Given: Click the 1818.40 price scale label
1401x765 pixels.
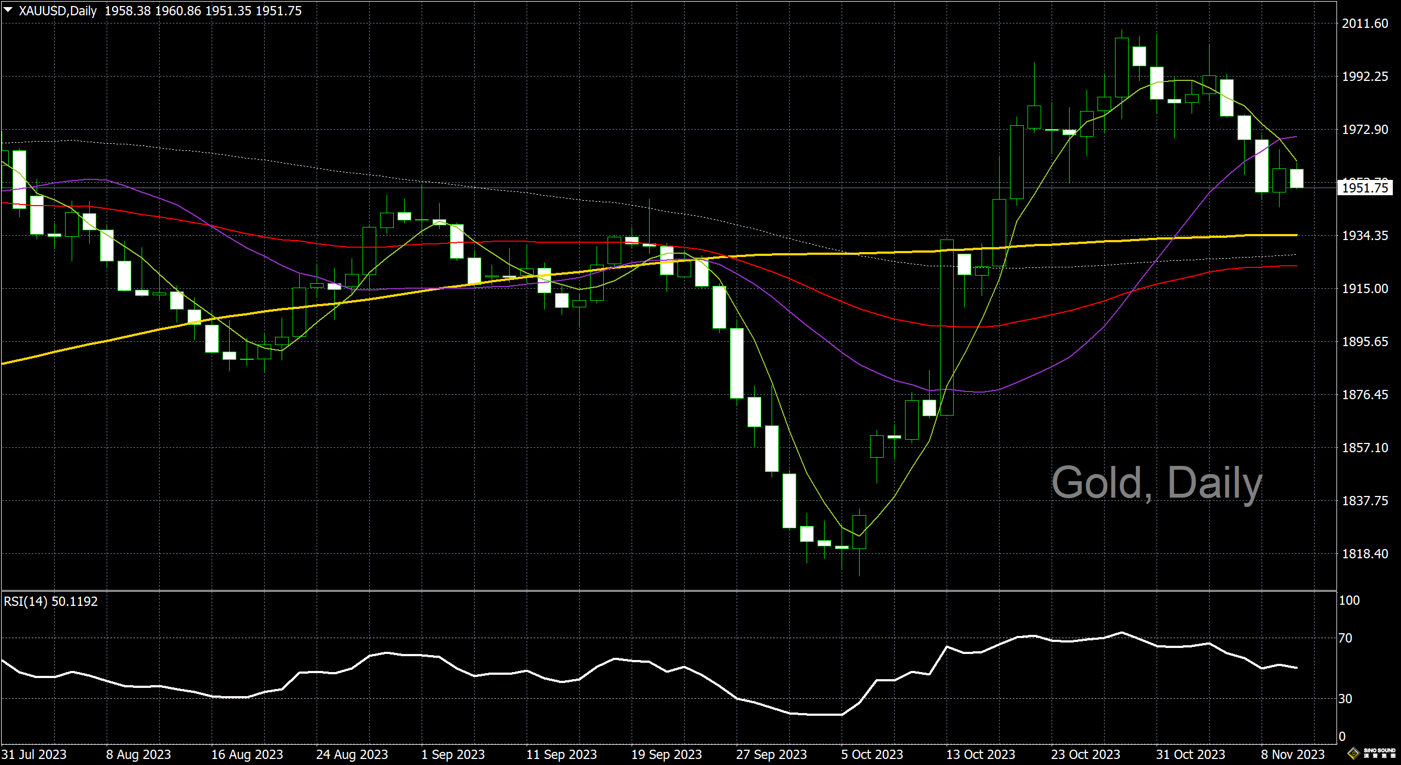Looking at the screenshot, I should pyautogui.click(x=1365, y=554).
